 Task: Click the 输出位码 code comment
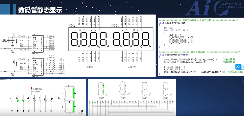[229, 62]
